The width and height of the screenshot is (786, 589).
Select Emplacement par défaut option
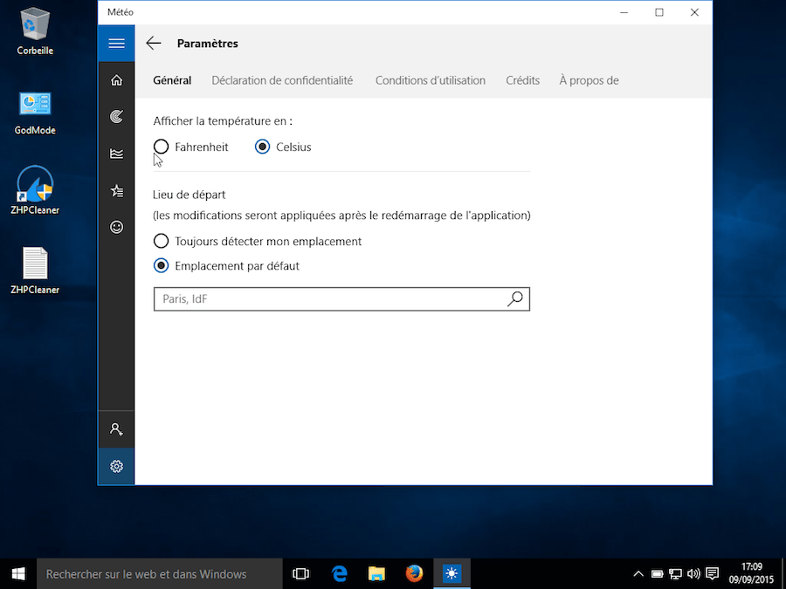(x=162, y=265)
